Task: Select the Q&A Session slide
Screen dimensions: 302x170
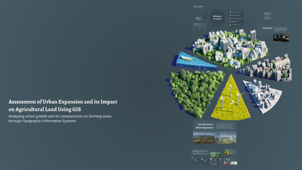Action: pos(273,34)
